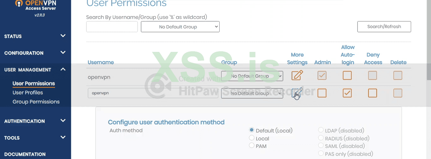This screenshot has height=159, width=431.
Task: Click the More Settings column header
Action: tap(297, 59)
